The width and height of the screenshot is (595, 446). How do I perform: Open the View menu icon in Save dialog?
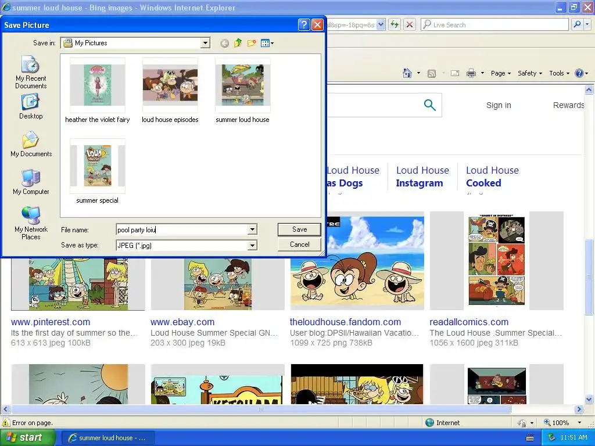(267, 43)
